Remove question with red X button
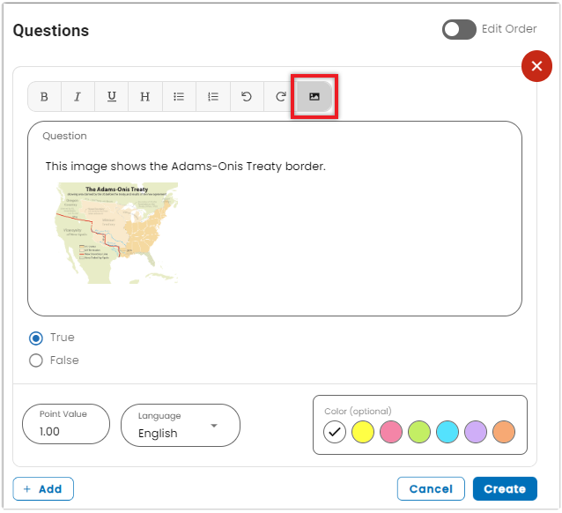562x513 pixels. 536,66
